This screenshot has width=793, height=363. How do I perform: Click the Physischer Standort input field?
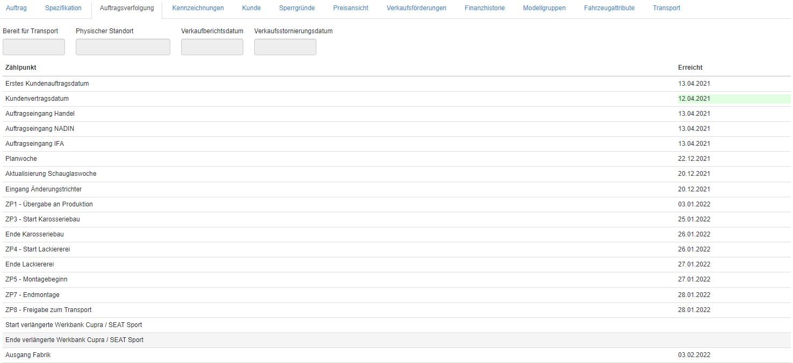[x=123, y=47]
